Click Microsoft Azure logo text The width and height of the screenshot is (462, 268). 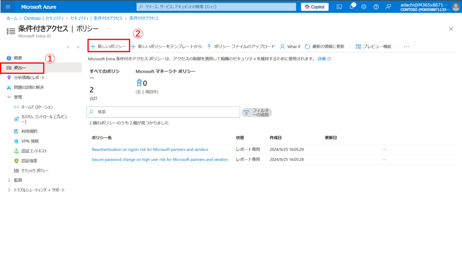(x=39, y=7)
